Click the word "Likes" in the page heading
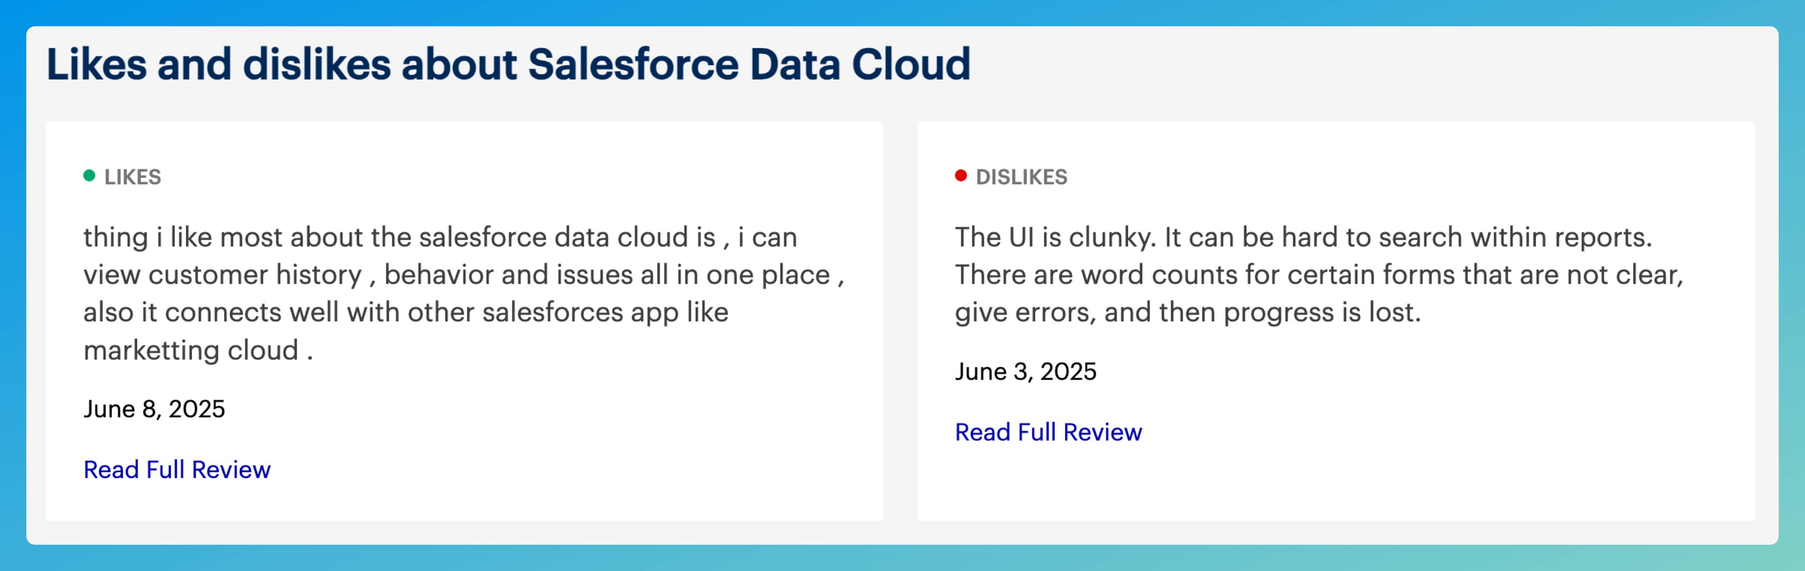Screen dimensions: 1805x571 tap(96, 64)
